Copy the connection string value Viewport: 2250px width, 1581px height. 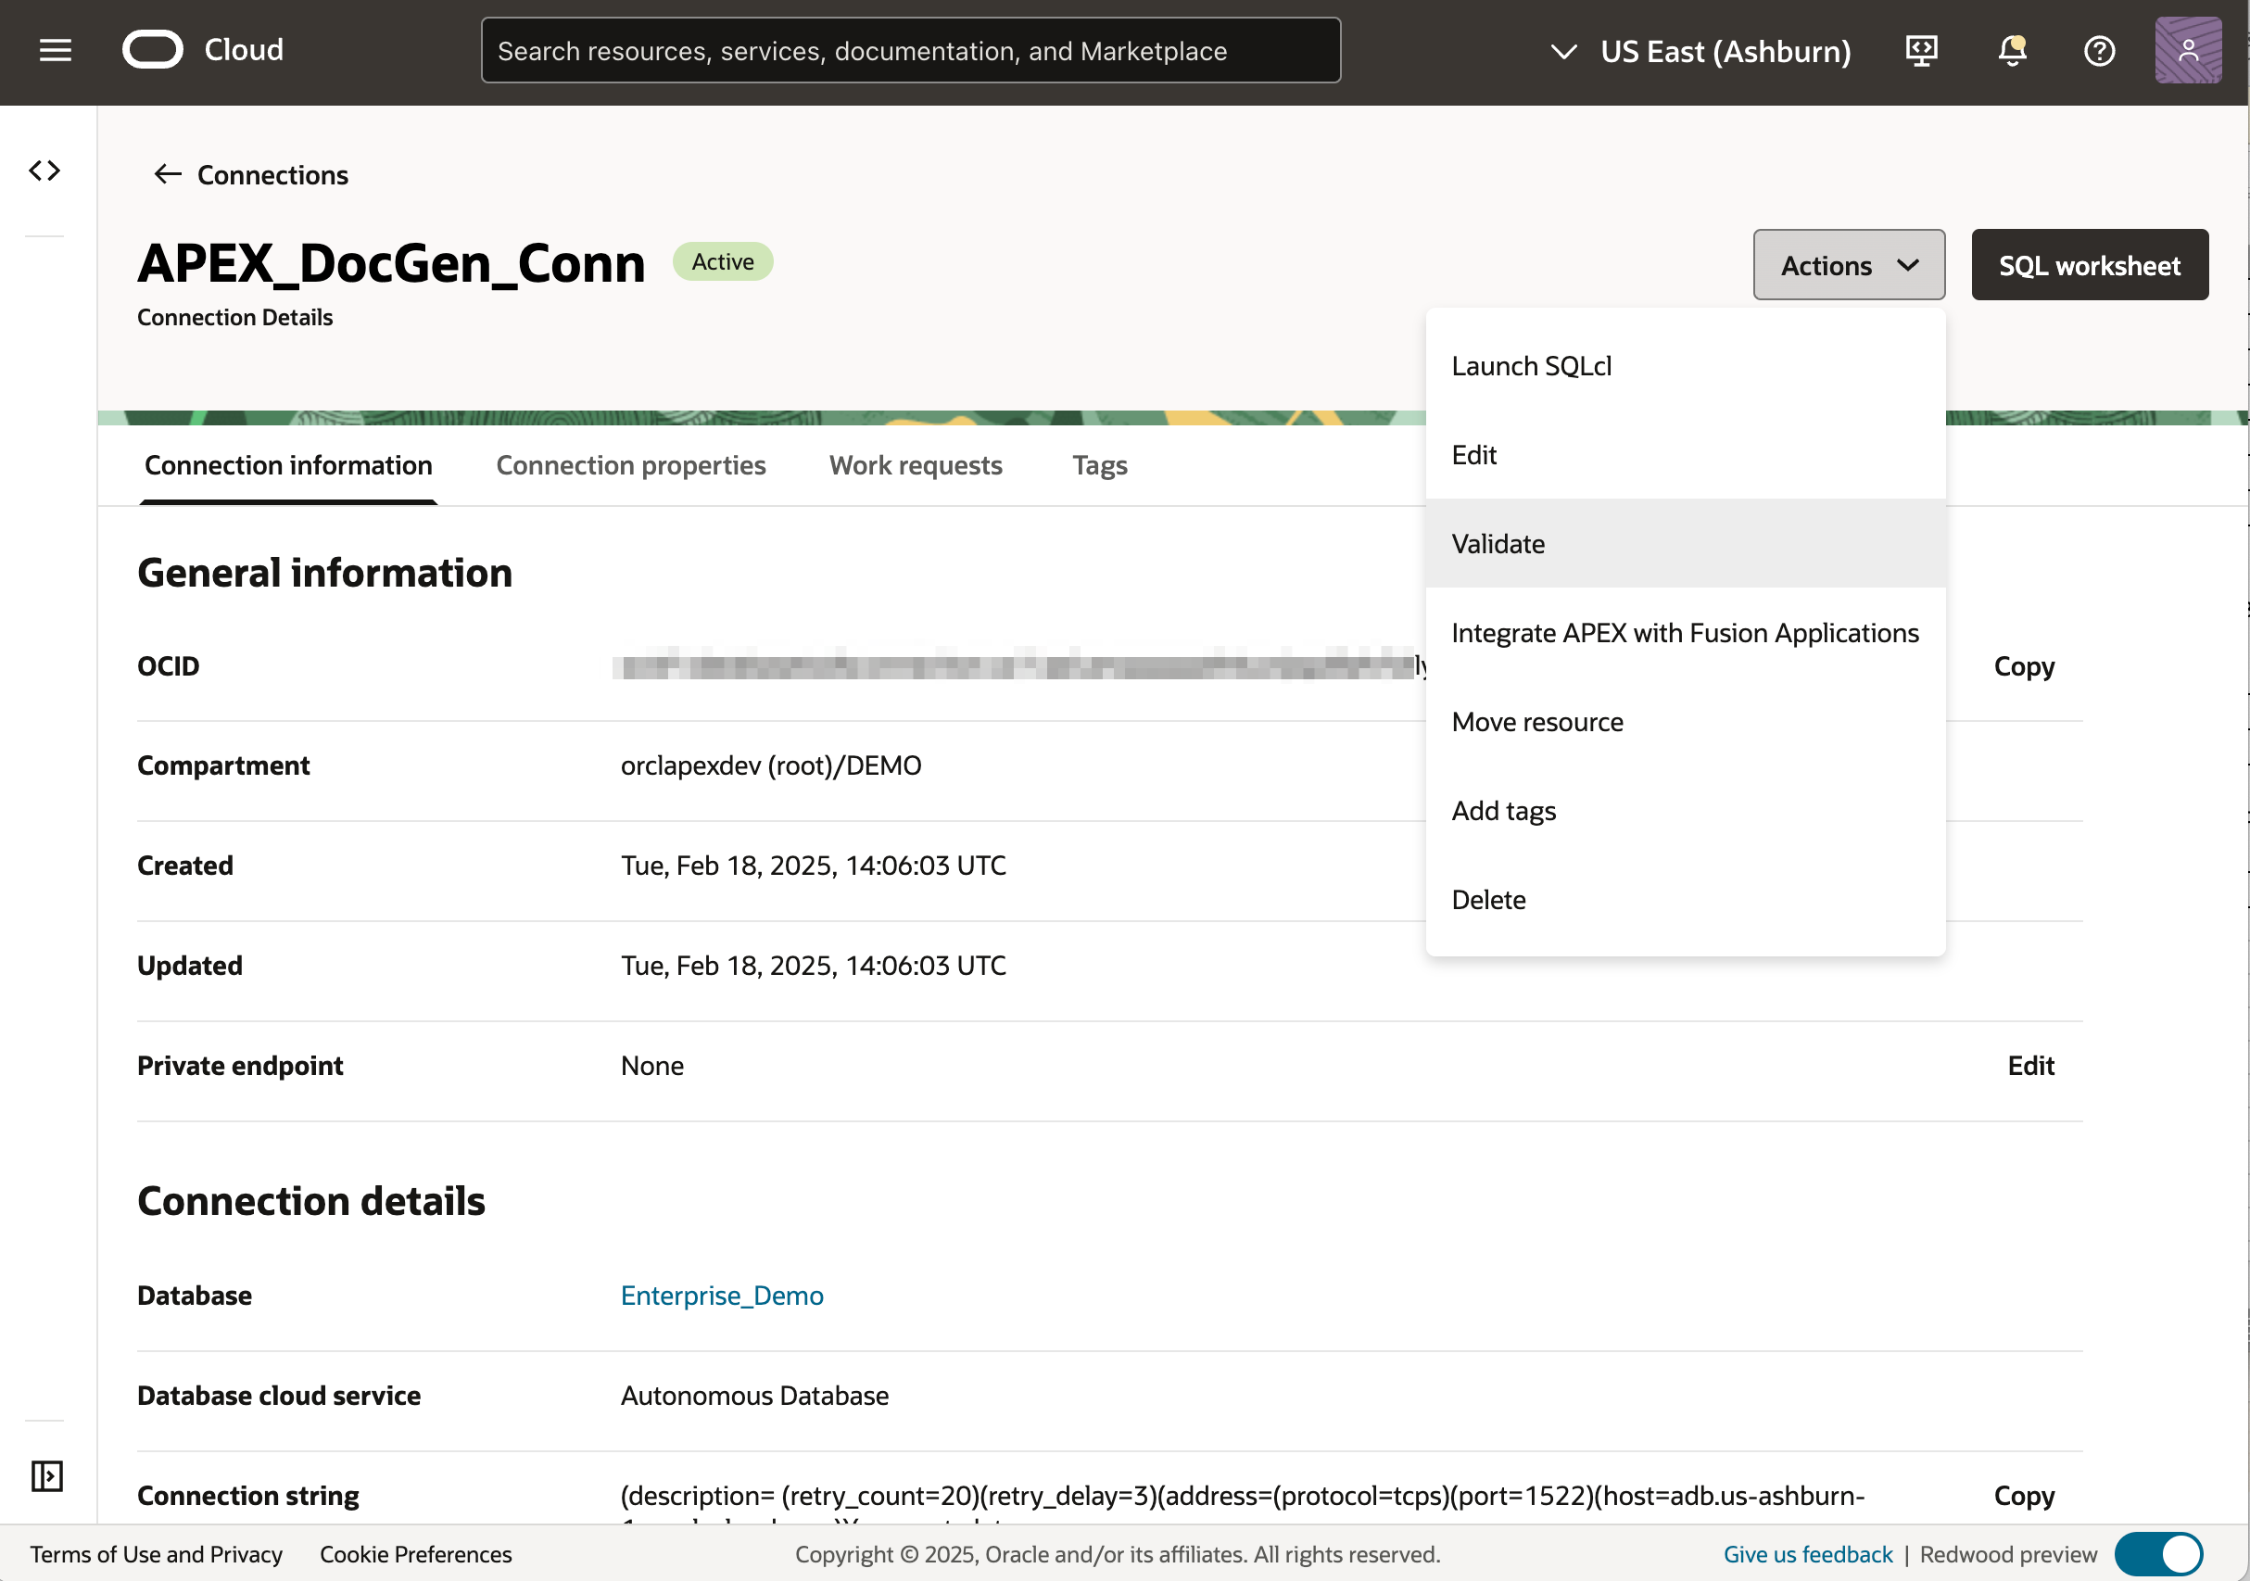(x=2024, y=1495)
